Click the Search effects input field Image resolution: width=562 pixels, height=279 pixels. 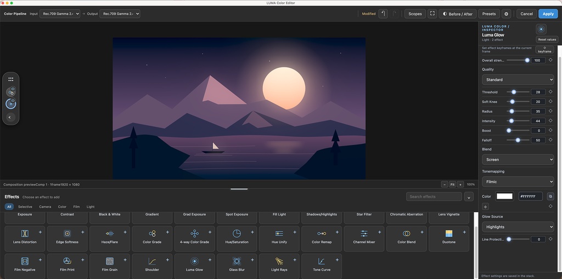(434, 196)
